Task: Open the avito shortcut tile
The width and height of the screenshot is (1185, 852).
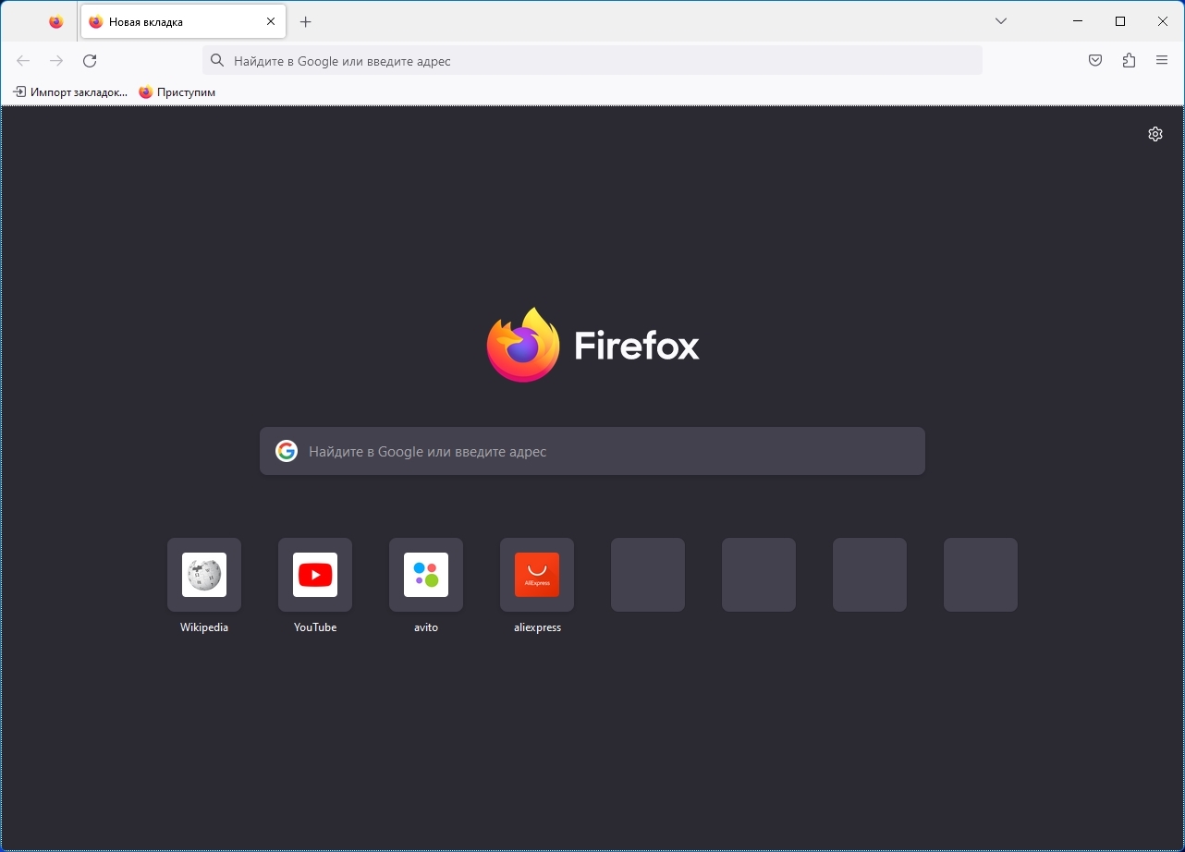Action: [426, 575]
